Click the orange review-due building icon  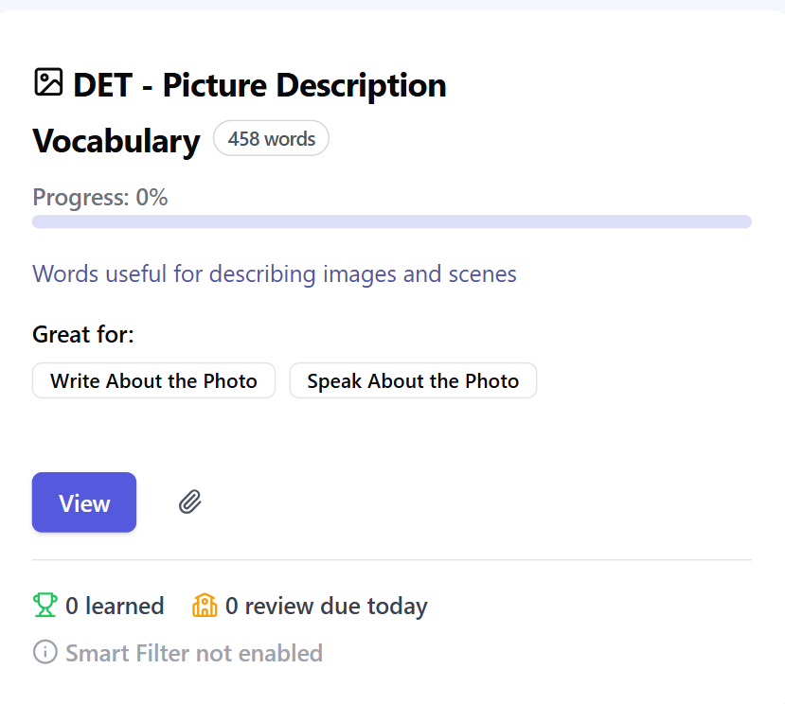tap(205, 606)
